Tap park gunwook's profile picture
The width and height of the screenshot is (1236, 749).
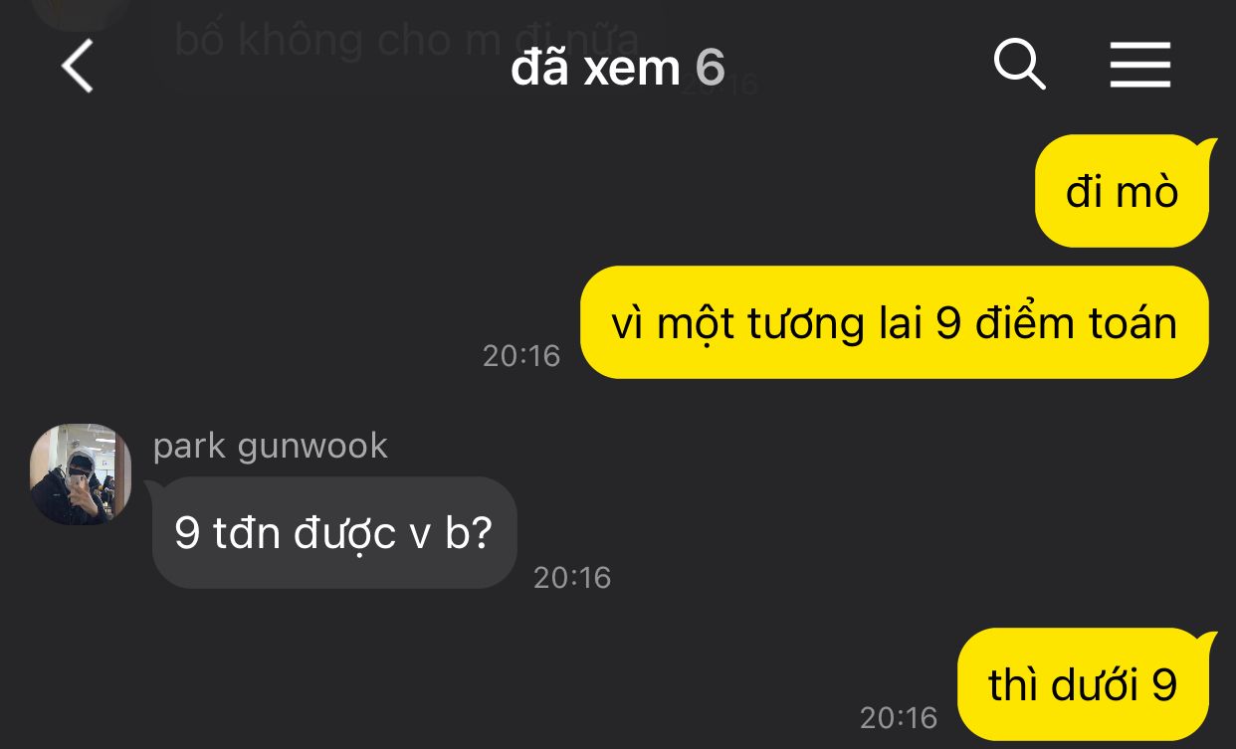coord(81,473)
